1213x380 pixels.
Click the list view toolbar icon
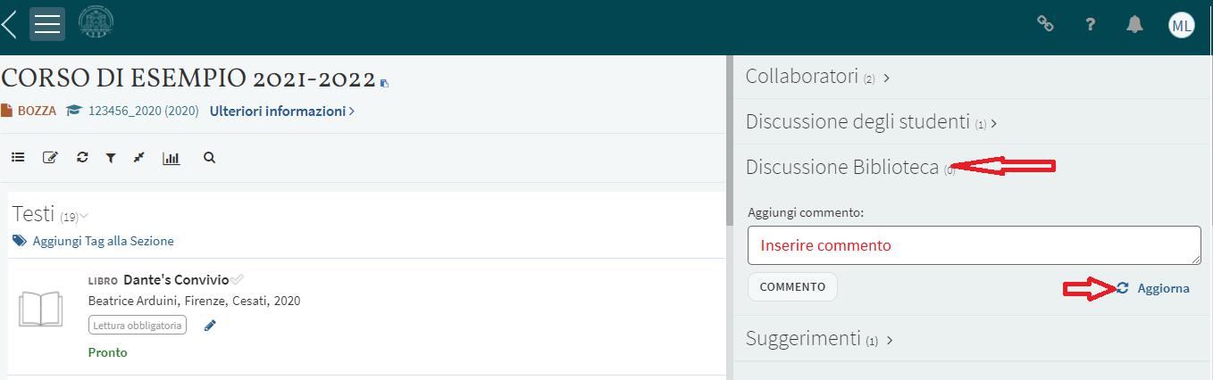(18, 158)
